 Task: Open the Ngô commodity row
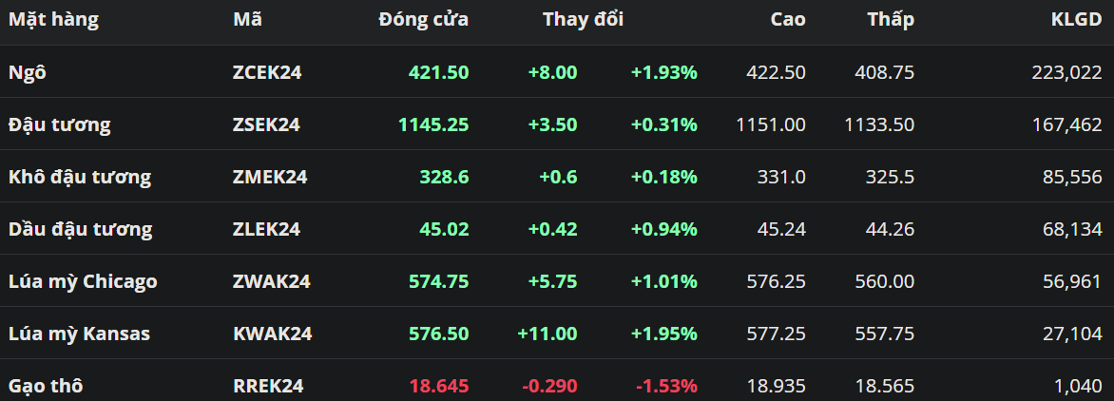click(x=26, y=72)
